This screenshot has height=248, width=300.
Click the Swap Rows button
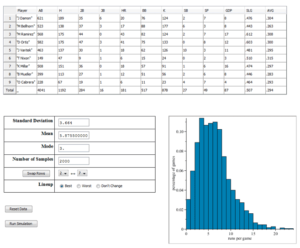tap(35, 174)
